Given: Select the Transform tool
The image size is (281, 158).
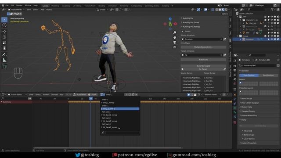Looking at the screenshot, I should point(4,48).
